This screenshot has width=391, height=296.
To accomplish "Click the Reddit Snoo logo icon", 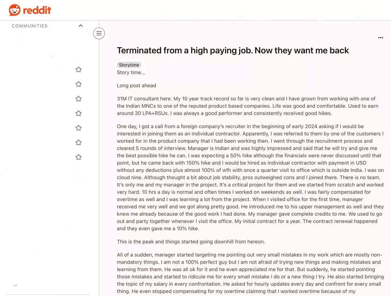I will [15, 10].
